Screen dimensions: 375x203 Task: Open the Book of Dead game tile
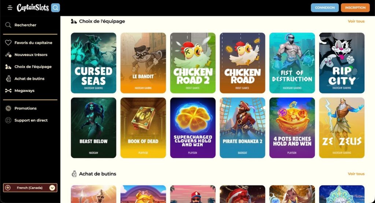point(143,128)
